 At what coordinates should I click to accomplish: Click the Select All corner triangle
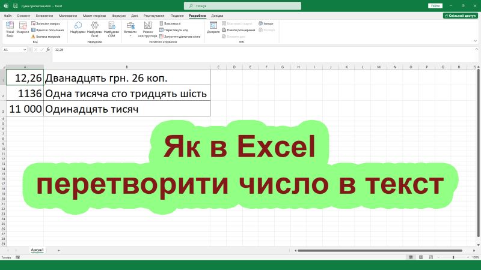4,67
